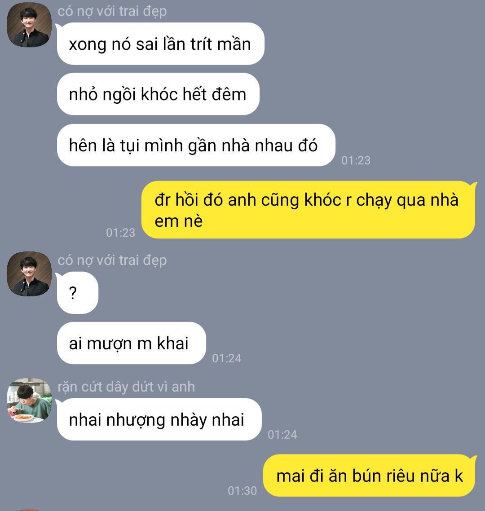Click top sender name 'có nợ với trai đẹp'
This screenshot has height=511, width=485.
(x=112, y=11)
